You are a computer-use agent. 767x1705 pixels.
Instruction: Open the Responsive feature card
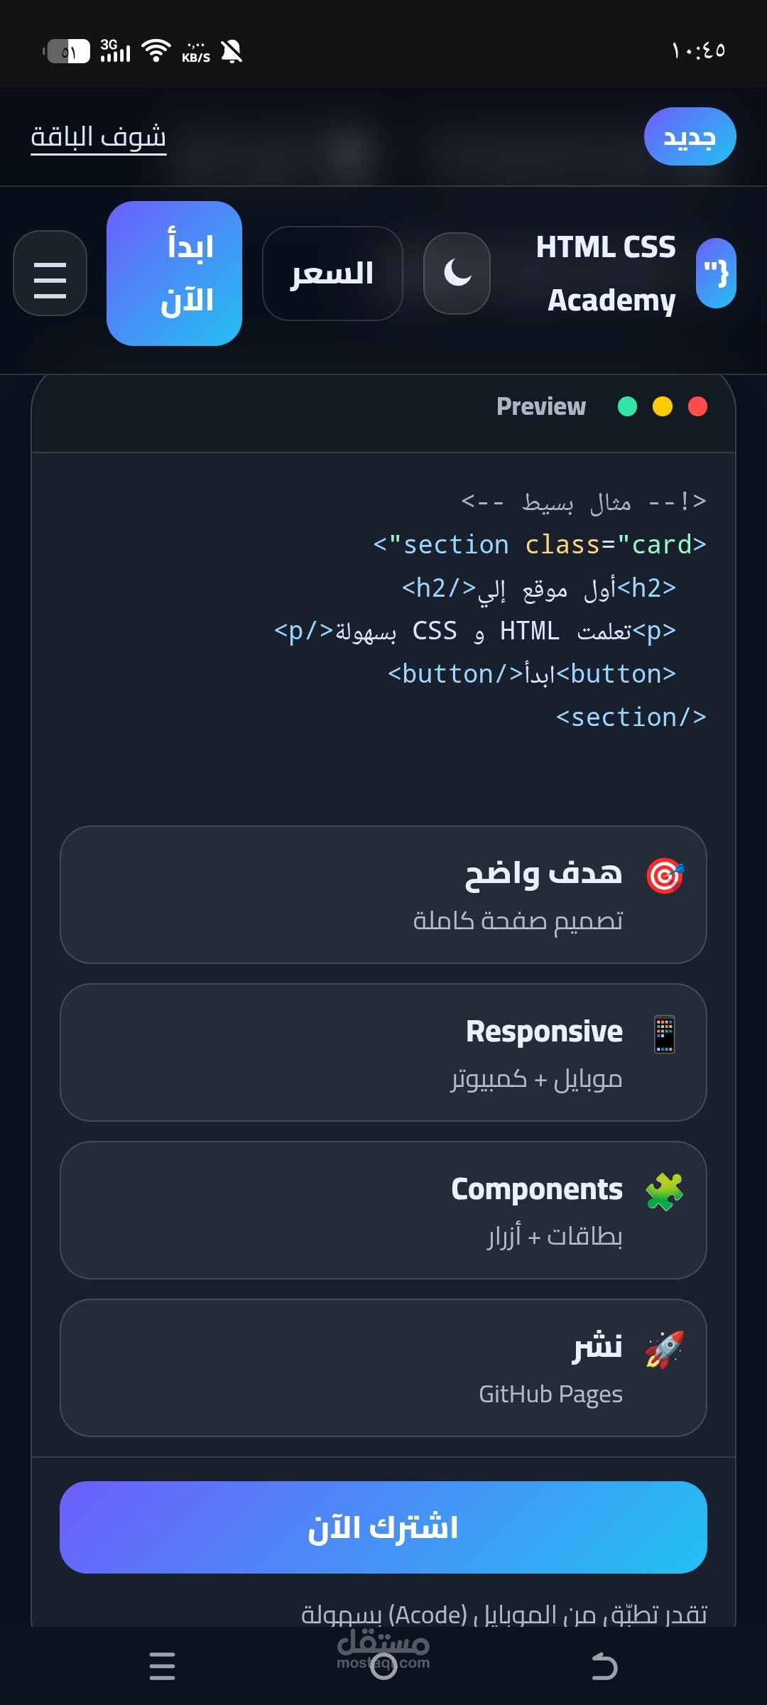383,1052
